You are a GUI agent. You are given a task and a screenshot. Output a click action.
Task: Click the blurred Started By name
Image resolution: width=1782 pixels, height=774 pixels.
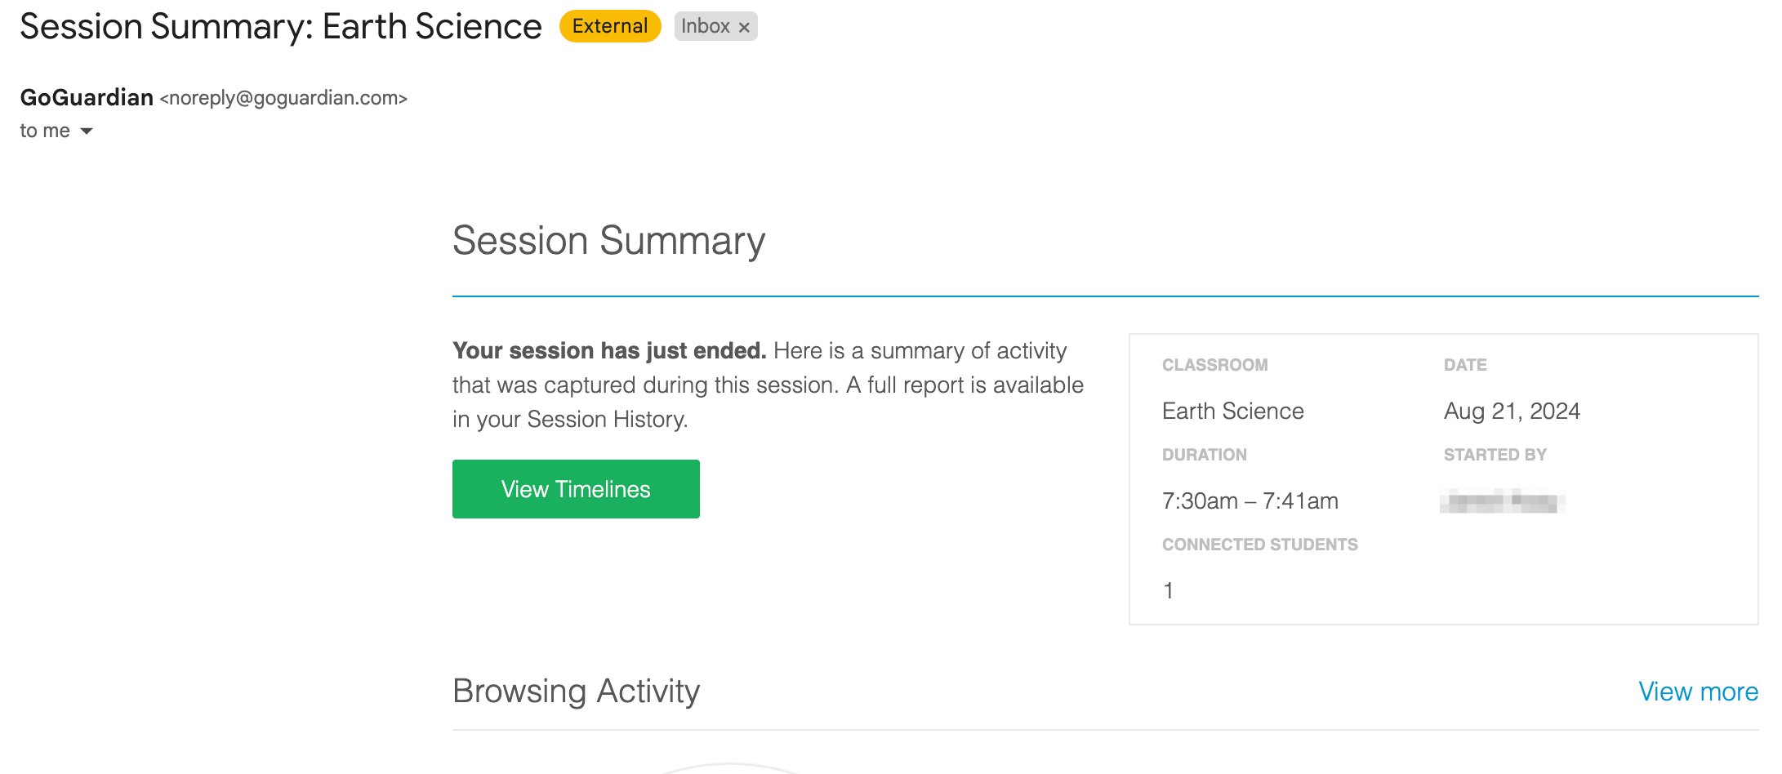[1502, 500]
